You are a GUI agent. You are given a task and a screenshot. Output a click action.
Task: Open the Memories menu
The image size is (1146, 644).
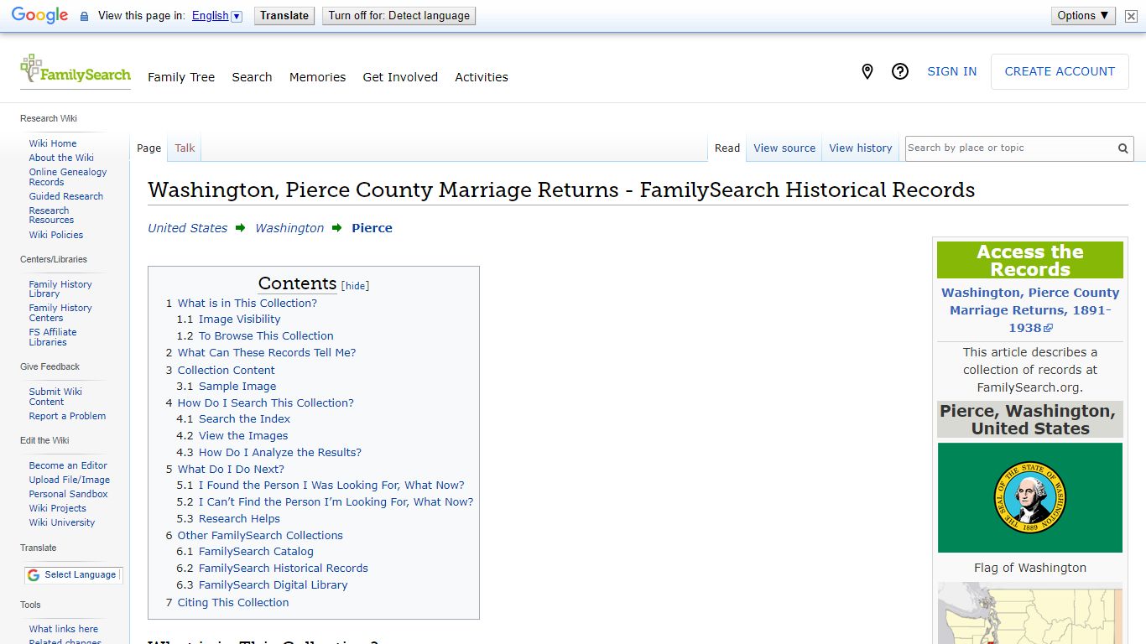point(317,77)
